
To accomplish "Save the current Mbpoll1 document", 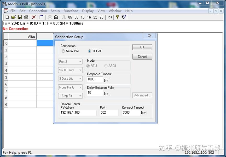I will point(20,17).
